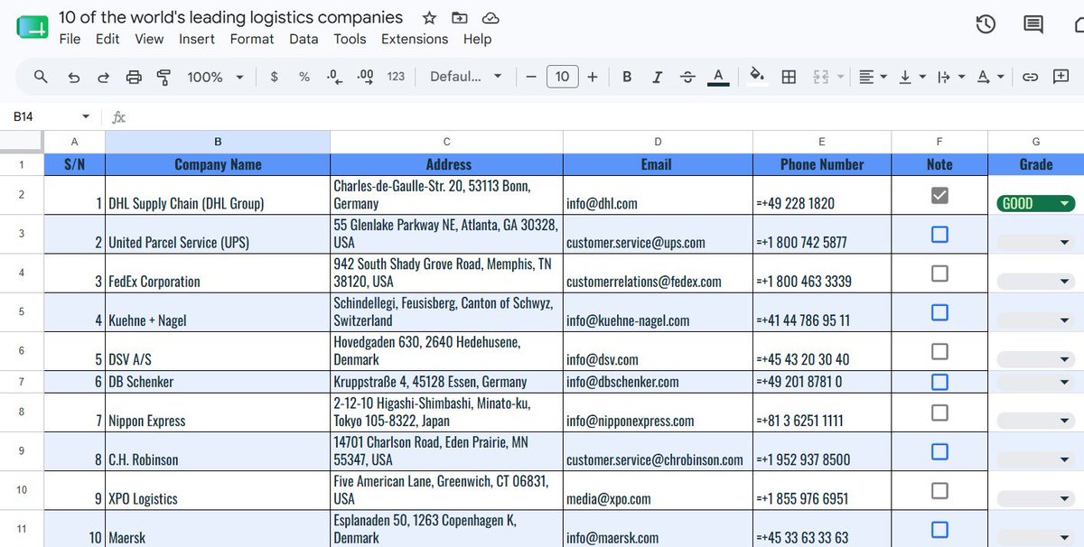Open the text color picker

point(718,77)
